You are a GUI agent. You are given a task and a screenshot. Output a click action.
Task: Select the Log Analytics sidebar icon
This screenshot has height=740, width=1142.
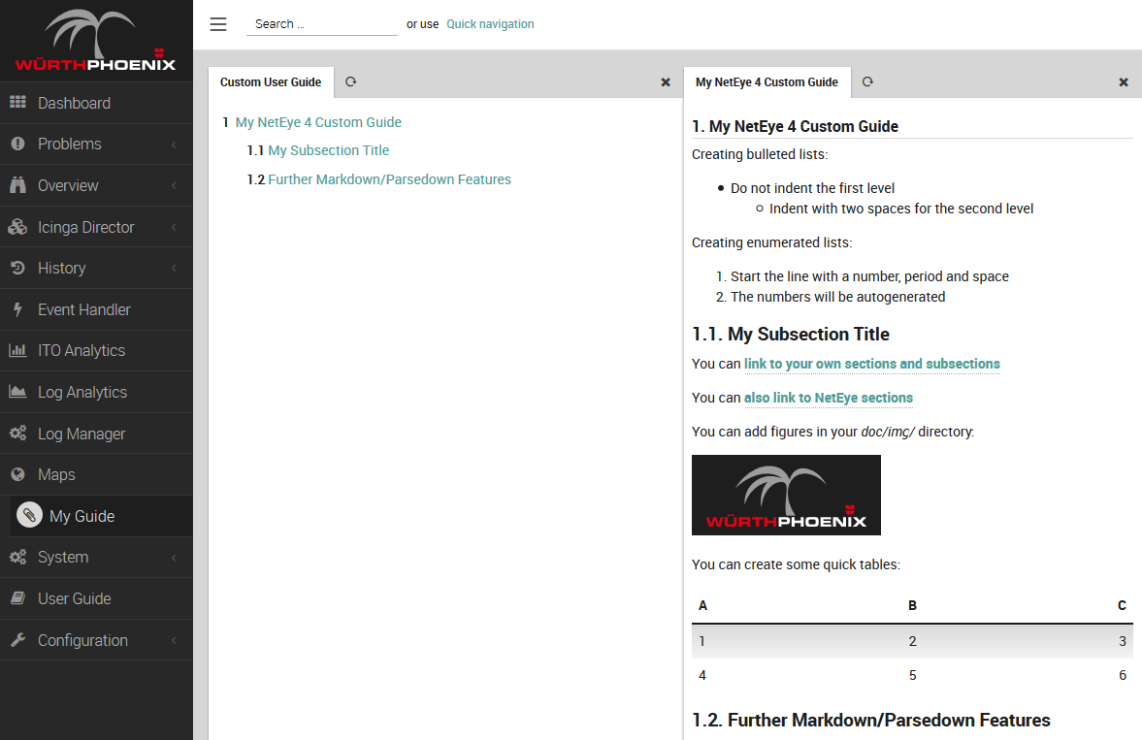pyautogui.click(x=19, y=392)
